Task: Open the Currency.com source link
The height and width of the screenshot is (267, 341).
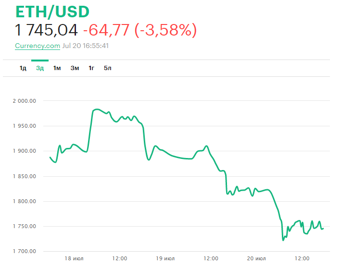Action: 38,46
